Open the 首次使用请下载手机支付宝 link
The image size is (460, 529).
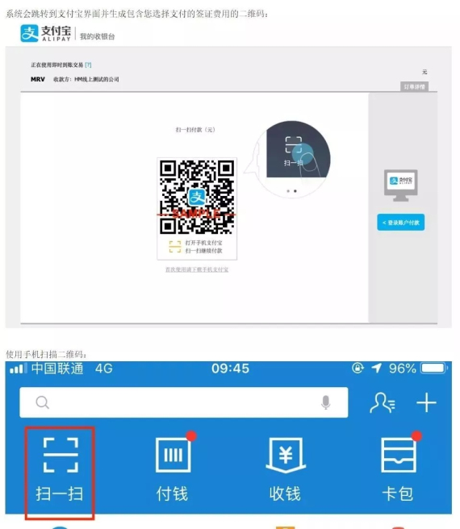pos(197,269)
